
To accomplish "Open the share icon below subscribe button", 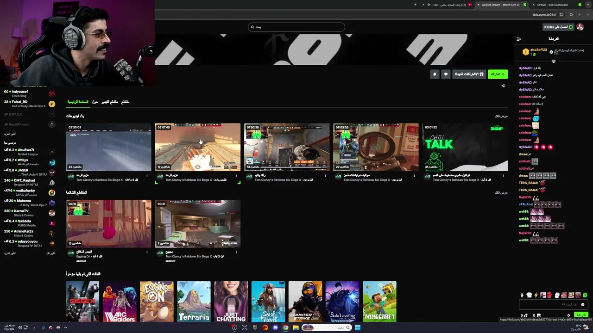I will 503,86.
